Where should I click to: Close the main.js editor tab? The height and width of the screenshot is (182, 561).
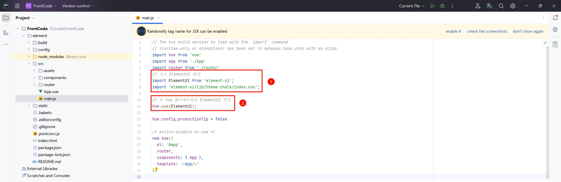click(158, 18)
